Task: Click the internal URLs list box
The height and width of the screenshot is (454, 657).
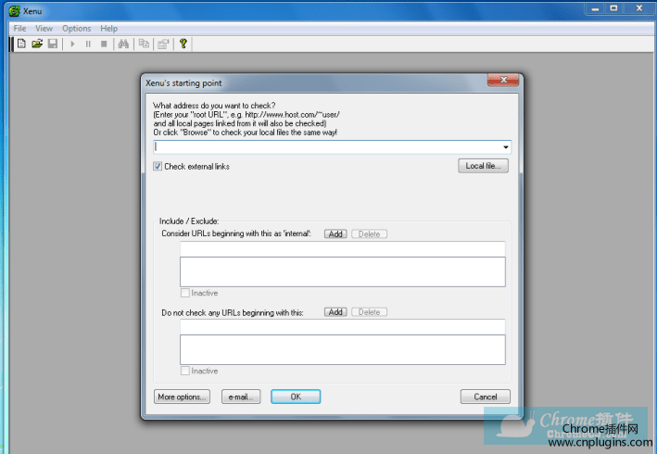Action: (x=343, y=271)
